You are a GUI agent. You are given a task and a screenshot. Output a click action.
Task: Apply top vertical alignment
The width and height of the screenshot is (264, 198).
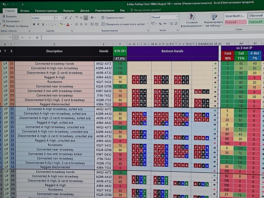(x=77, y=17)
